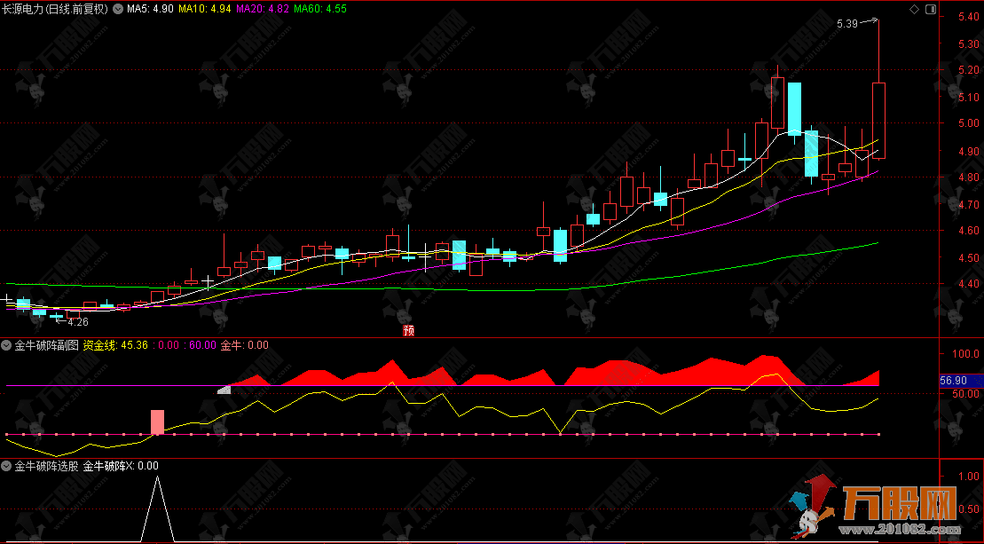Open the main chart indicator dropdown beside 长源电力
This screenshot has width=984, height=544.
[x=117, y=9]
